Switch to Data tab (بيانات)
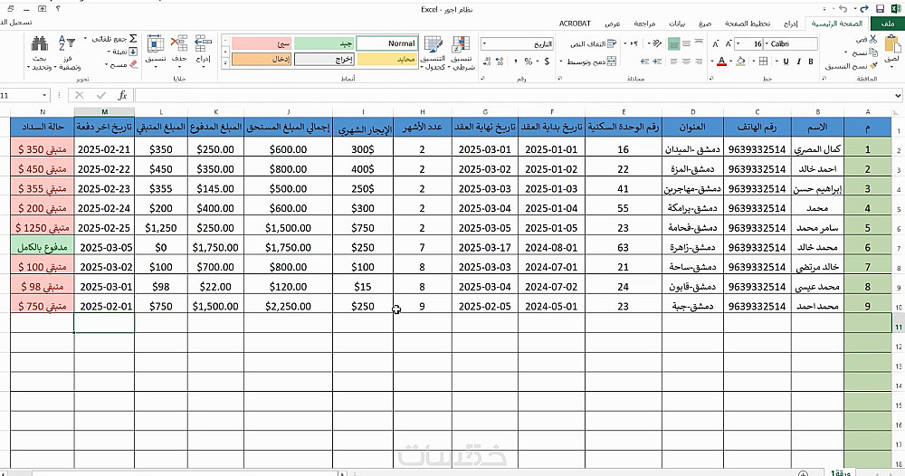Viewport: 905px width, 476px height. pos(677,24)
